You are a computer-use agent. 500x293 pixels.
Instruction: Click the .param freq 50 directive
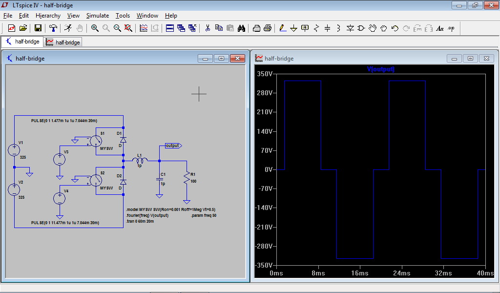(204, 215)
